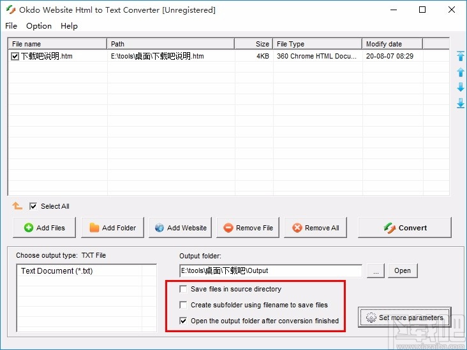The image size is (467, 350).
Task: Move selected file down one position
Action: click(461, 87)
